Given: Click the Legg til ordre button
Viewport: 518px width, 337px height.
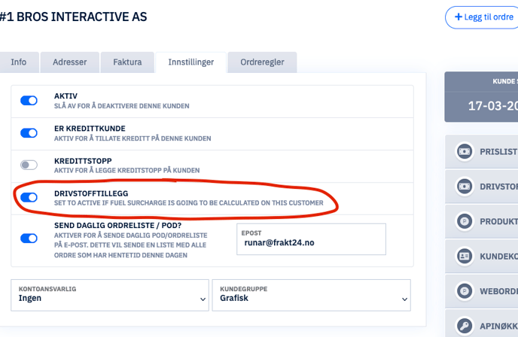Looking at the screenshot, I should (482, 17).
